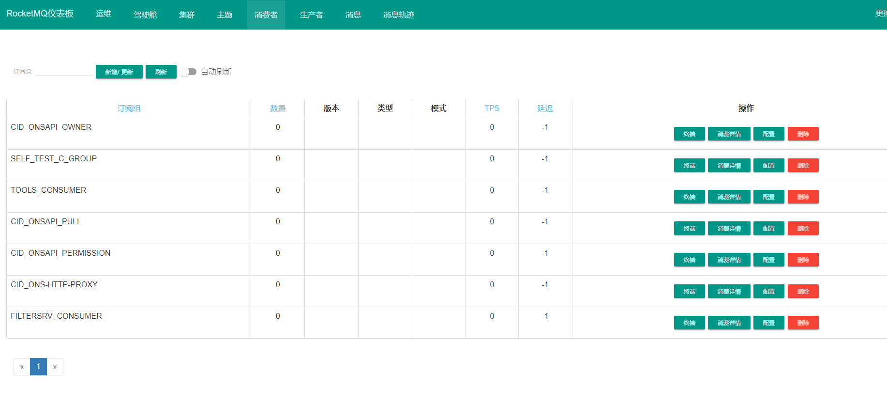887x419 pixels.
Task: Click 删除 for CID_ONSAPI_PERMISSION
Action: tap(803, 260)
